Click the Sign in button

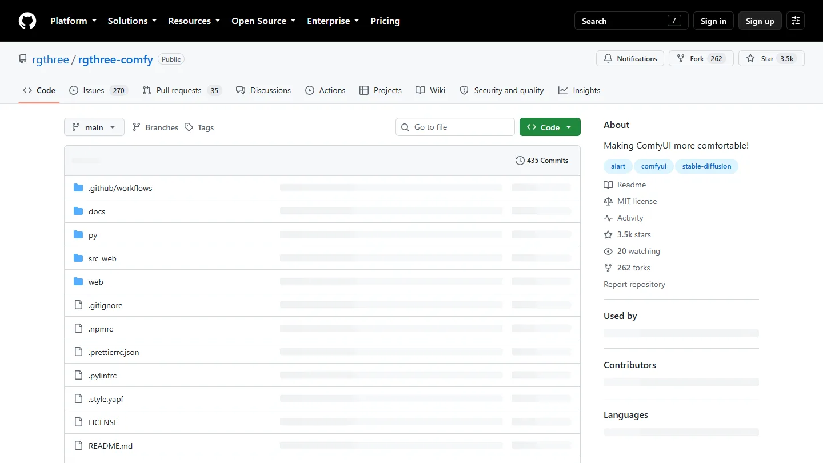click(713, 21)
